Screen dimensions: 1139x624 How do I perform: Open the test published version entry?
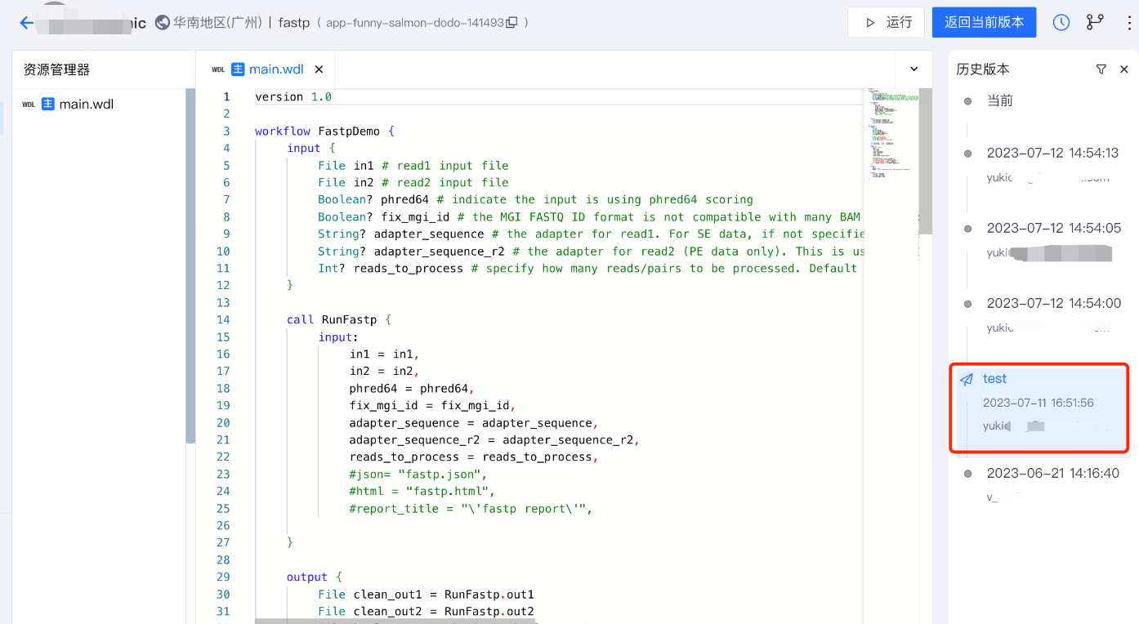[1038, 402]
